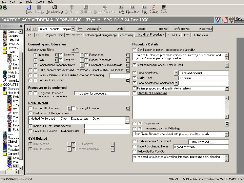Check Post-procedure Assessment checkbox
244x183 pixels.
134,141
